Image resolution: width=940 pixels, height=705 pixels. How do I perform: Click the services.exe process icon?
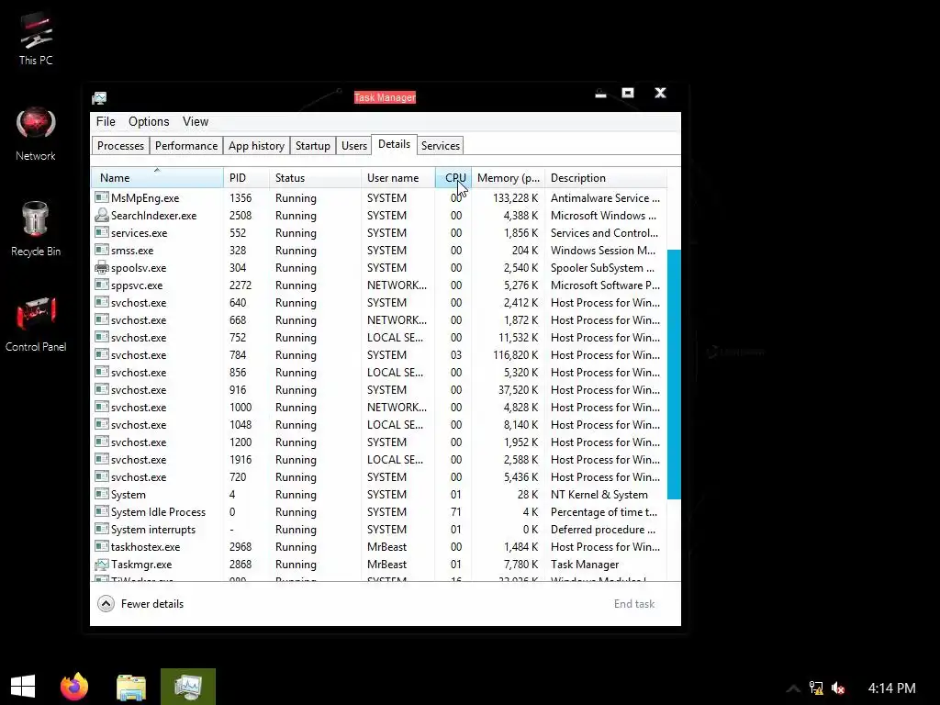pyautogui.click(x=102, y=232)
